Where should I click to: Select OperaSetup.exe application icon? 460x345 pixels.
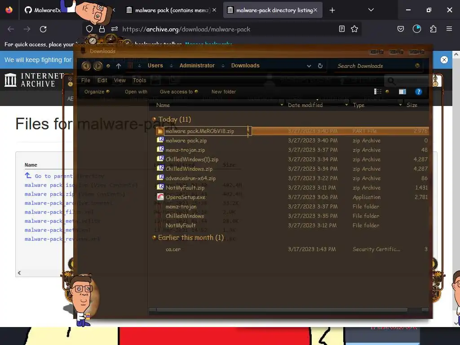click(160, 197)
